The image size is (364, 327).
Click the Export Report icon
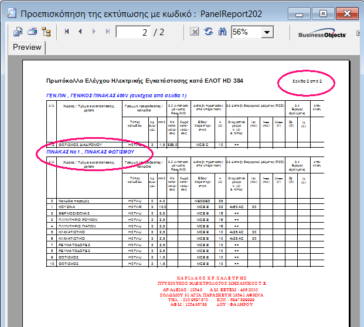coord(18,32)
